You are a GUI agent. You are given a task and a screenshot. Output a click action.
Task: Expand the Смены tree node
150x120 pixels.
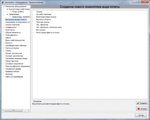coord(4,51)
